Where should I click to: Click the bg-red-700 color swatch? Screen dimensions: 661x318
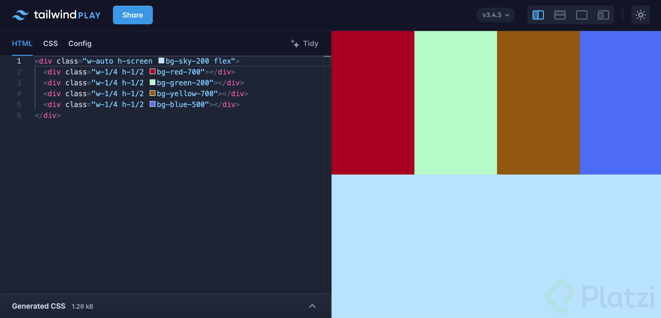[153, 72]
